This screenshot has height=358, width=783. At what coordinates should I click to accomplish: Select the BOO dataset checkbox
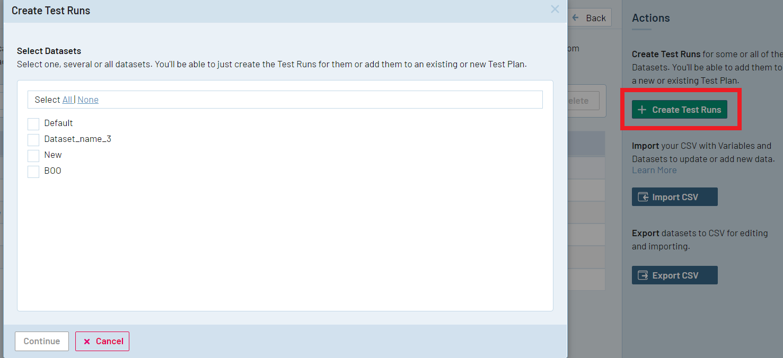tap(33, 171)
